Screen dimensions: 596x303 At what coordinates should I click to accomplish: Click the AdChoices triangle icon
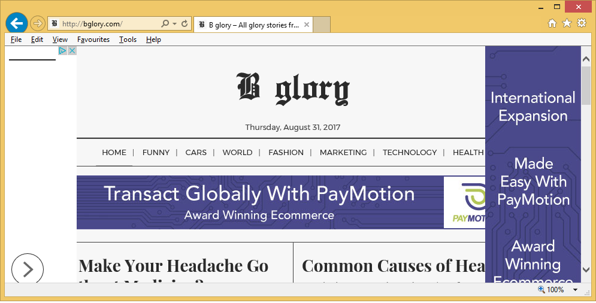point(62,51)
